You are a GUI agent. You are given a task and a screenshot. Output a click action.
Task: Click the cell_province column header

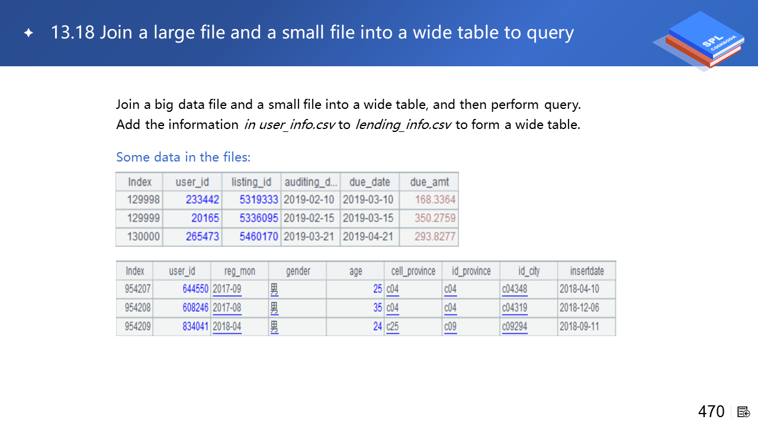point(413,271)
